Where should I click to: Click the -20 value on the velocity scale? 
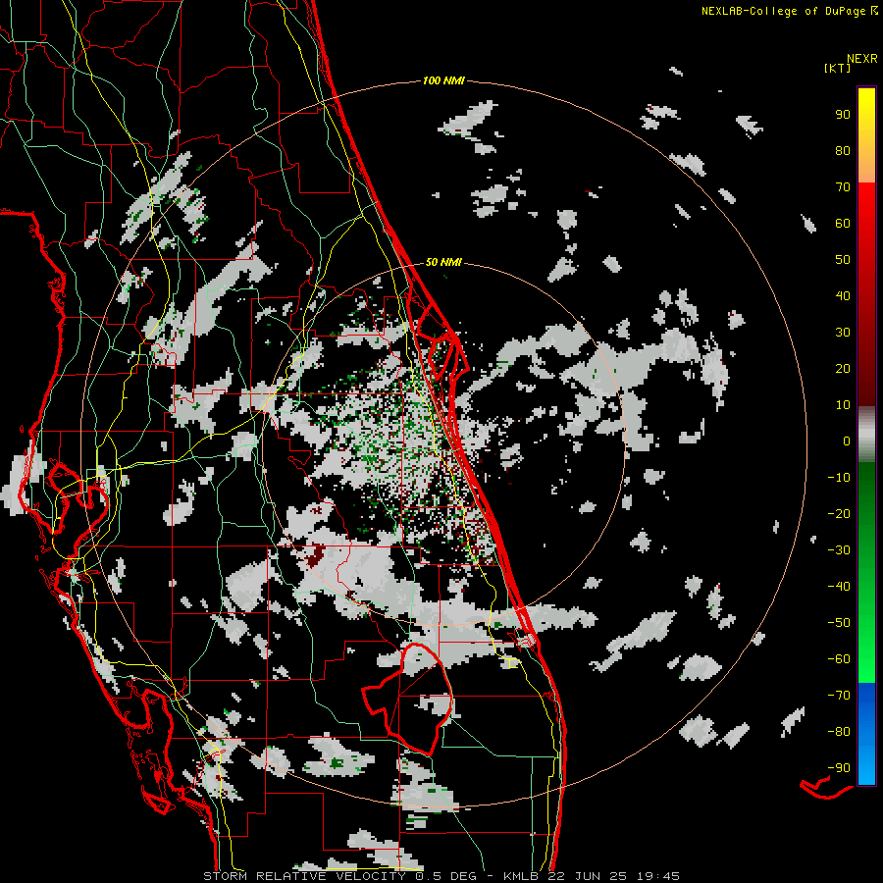(839, 514)
